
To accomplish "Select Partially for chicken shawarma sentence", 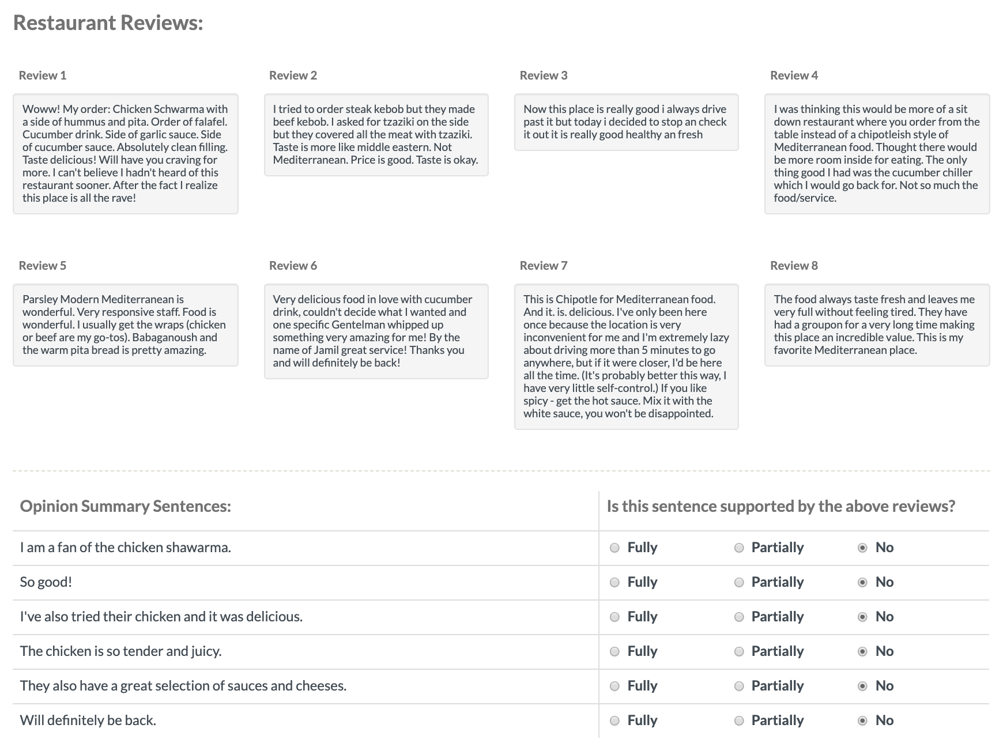I will (739, 548).
